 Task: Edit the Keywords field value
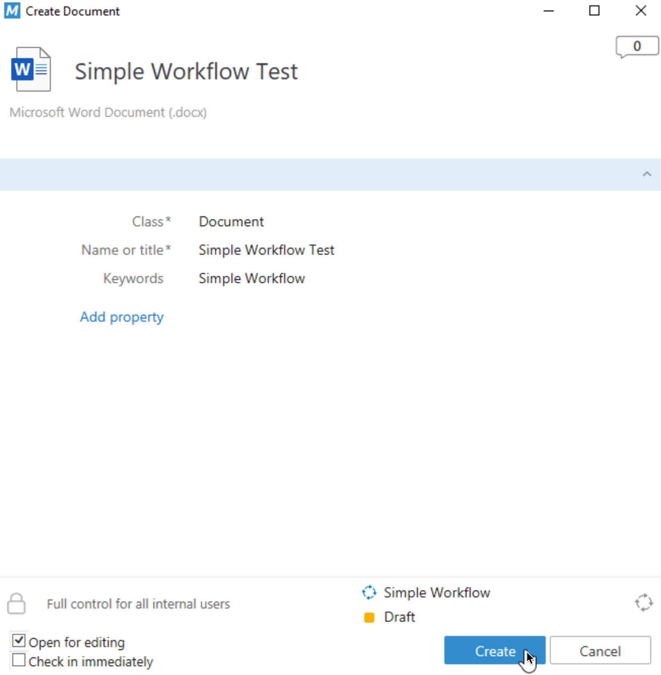[x=252, y=279]
